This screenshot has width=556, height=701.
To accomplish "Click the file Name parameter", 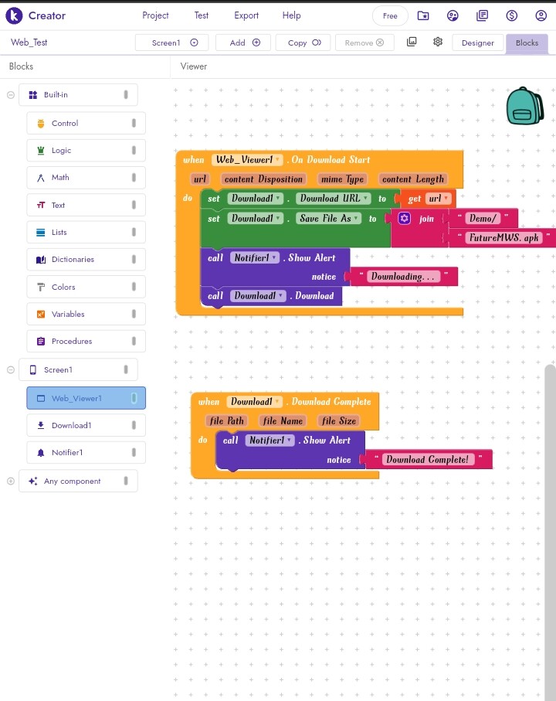I will pos(283,420).
